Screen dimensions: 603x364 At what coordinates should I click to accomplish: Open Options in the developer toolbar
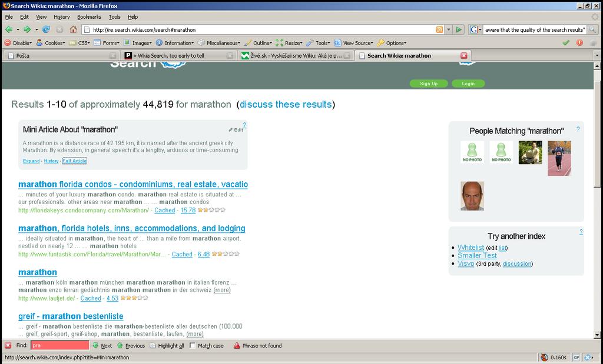click(392, 43)
